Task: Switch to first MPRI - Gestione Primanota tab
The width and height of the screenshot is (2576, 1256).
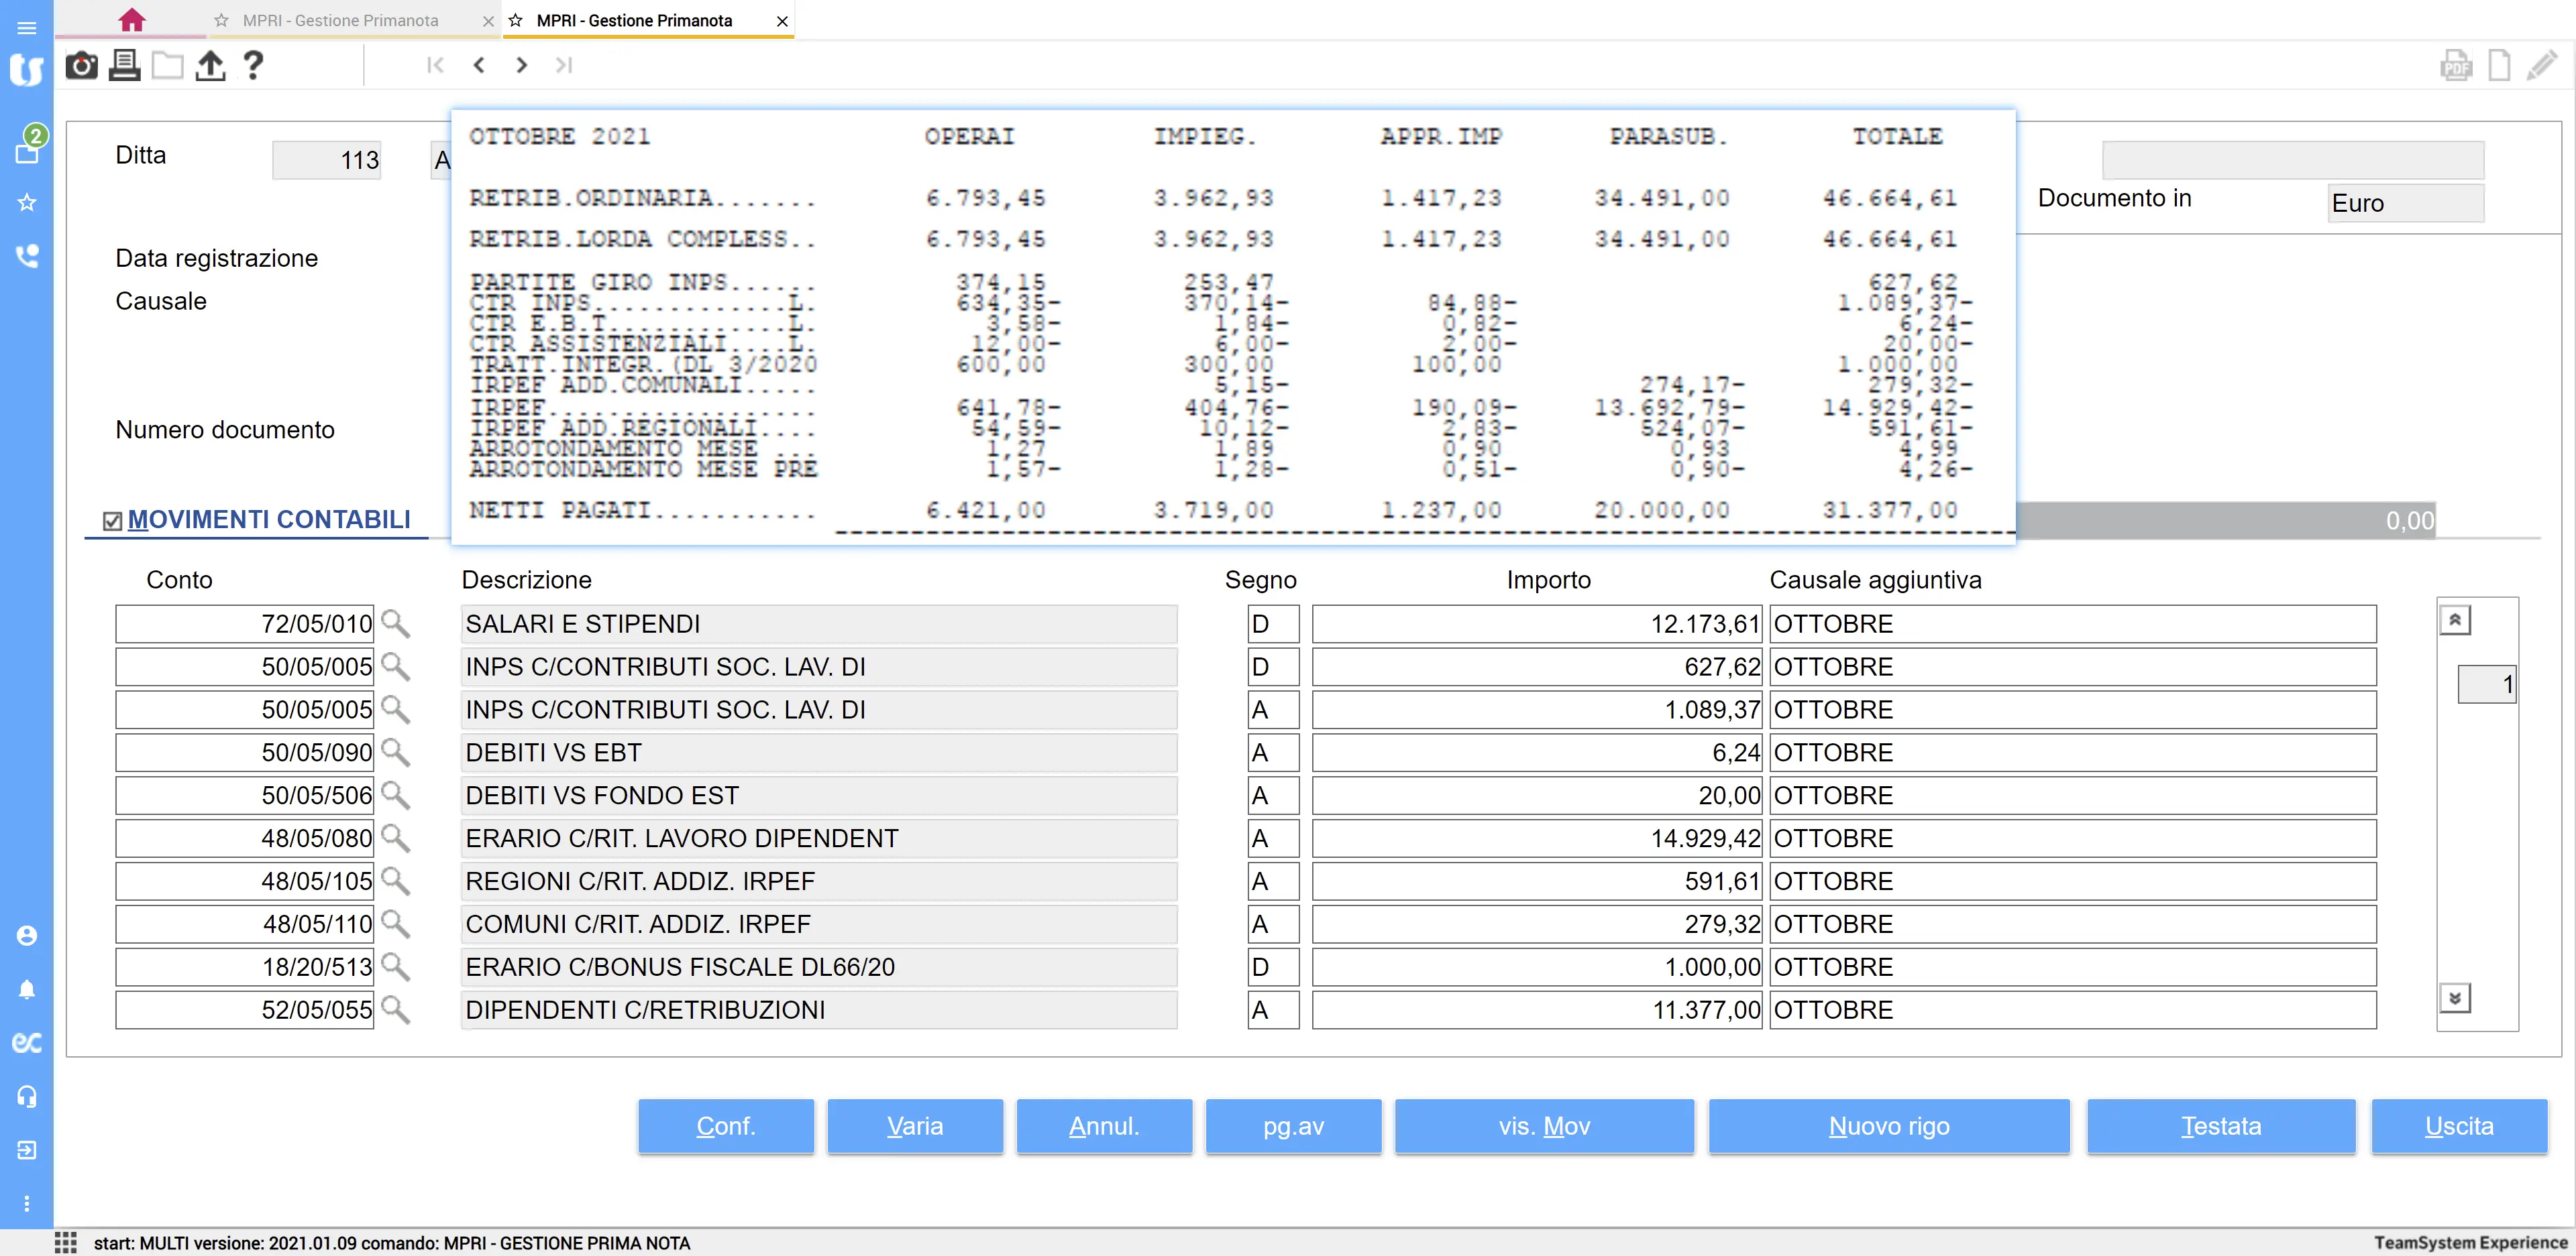Action: tap(340, 20)
